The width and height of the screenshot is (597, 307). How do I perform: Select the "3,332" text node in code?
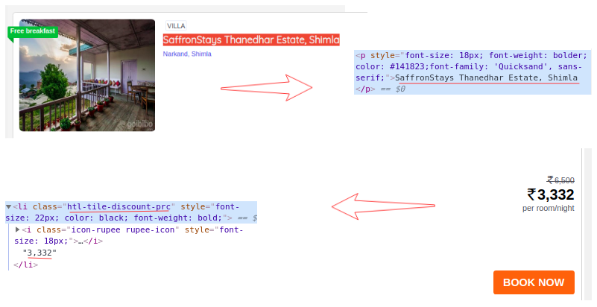pyautogui.click(x=40, y=253)
